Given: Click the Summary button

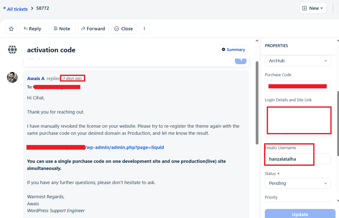Looking at the screenshot, I should coord(234,50).
